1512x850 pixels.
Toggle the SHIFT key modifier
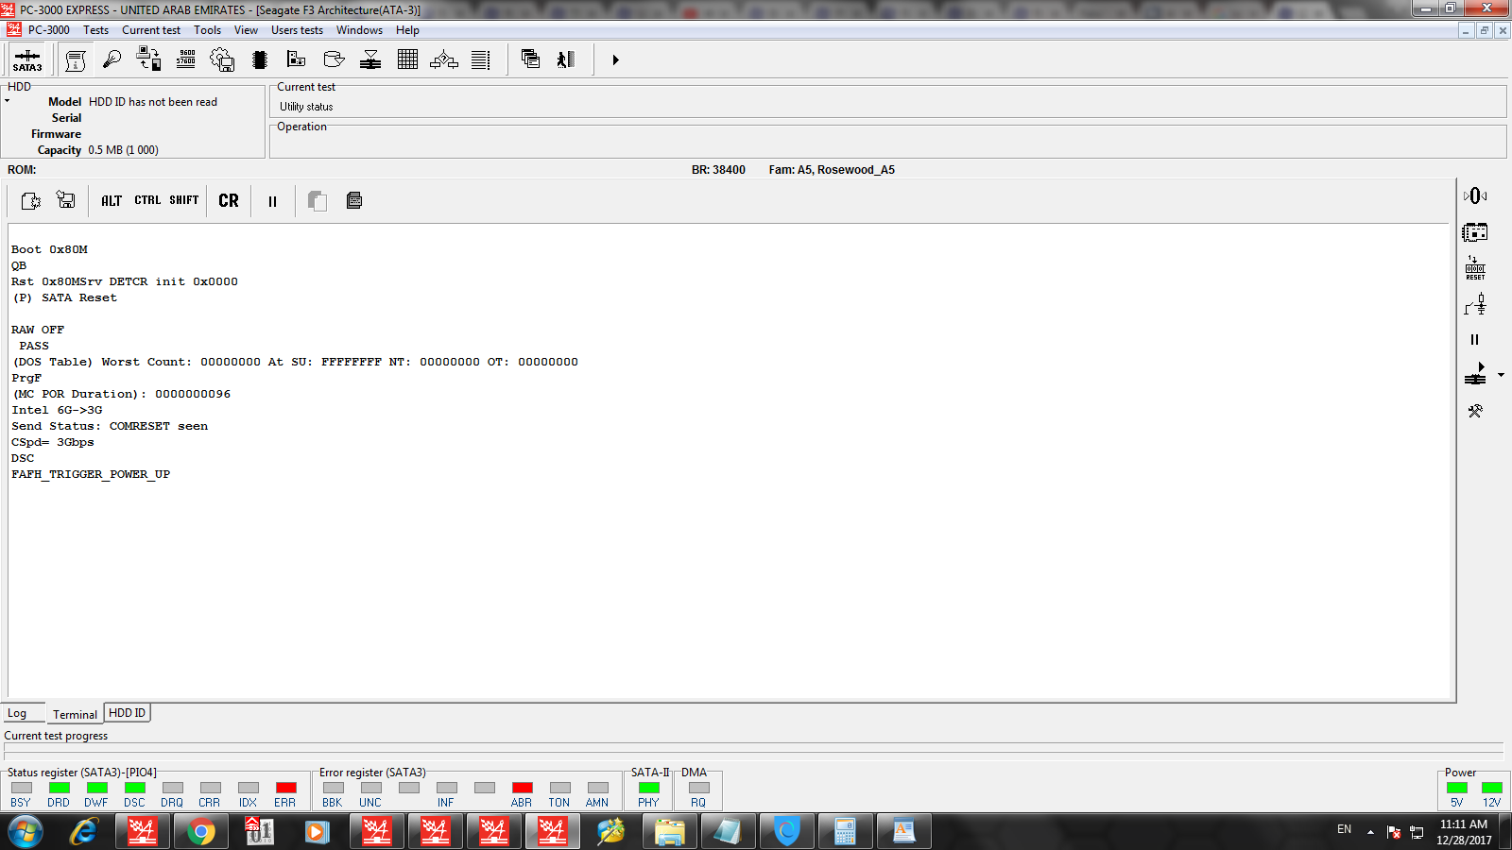(x=184, y=200)
